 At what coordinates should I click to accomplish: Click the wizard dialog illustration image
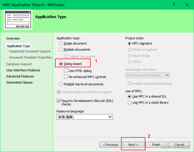click(x=18, y=20)
